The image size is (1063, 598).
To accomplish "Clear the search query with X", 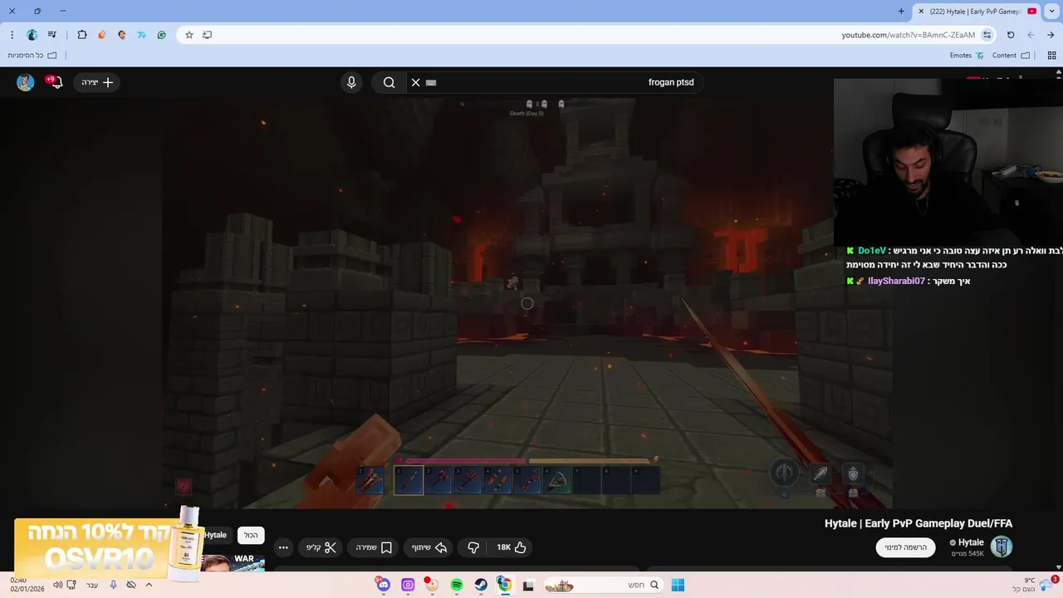I will [416, 82].
